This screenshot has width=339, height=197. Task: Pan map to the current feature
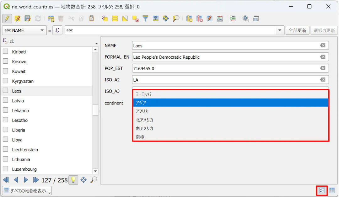83,180
